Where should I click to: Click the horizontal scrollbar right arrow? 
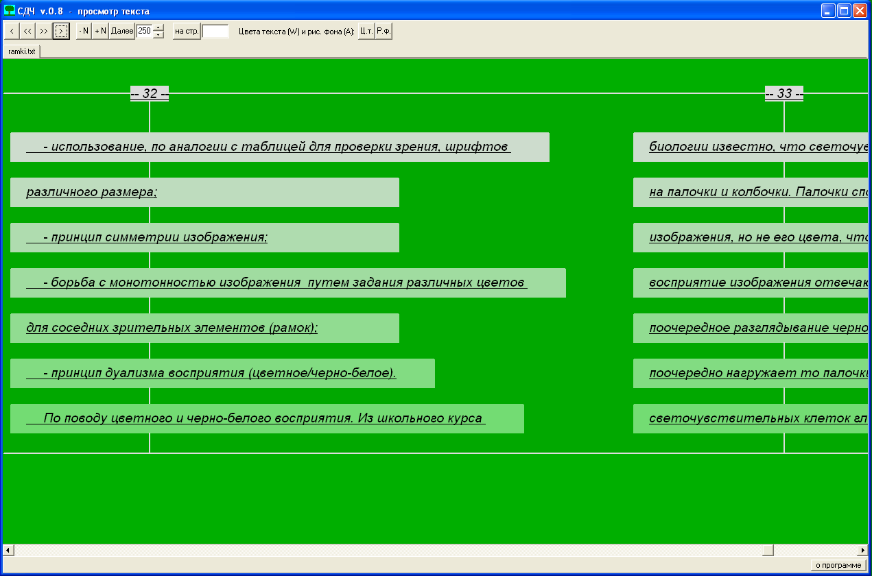click(x=862, y=550)
